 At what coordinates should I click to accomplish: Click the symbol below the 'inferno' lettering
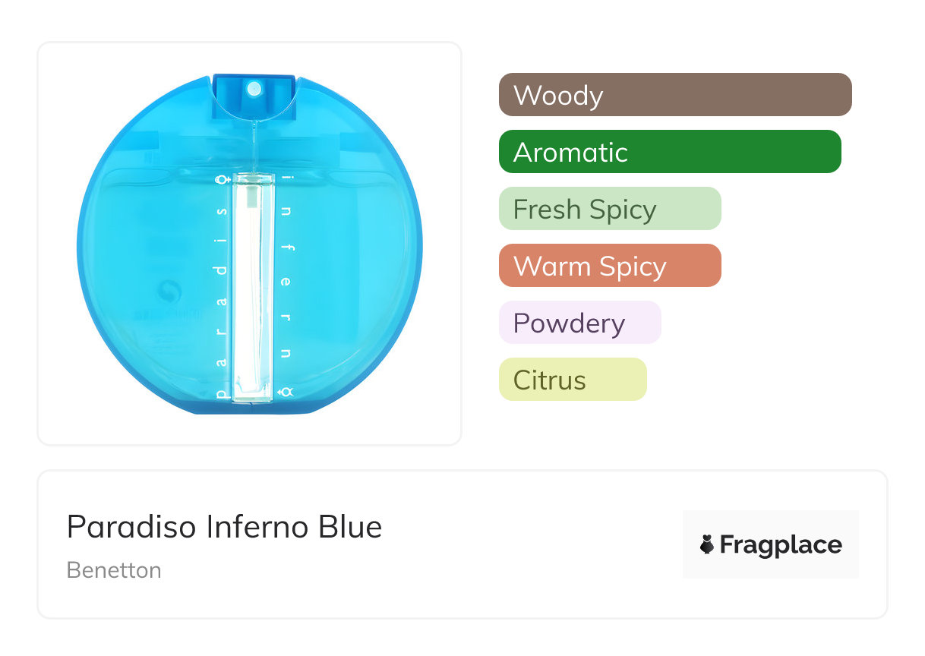tap(286, 392)
